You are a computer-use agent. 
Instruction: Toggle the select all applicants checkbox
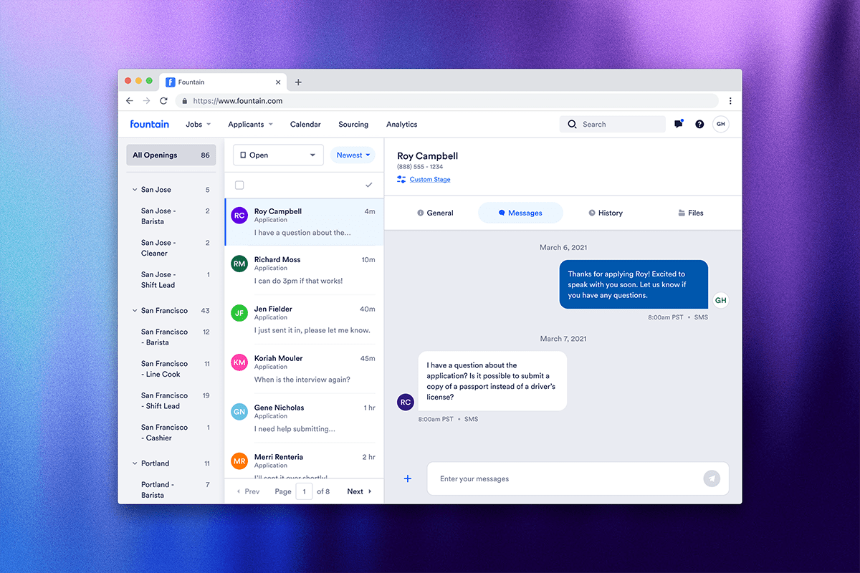[x=239, y=185]
